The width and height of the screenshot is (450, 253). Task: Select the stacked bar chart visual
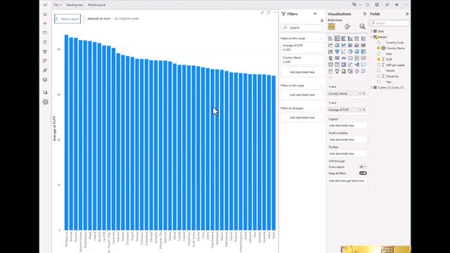tap(330, 39)
